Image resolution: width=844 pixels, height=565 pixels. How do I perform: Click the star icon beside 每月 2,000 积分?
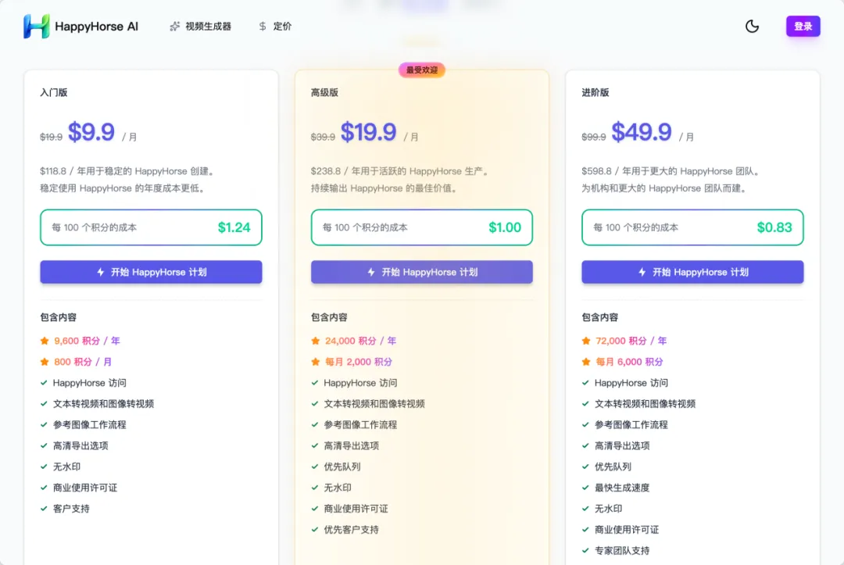coord(316,362)
